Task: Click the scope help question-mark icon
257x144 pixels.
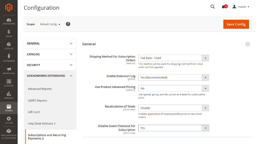Action: pos(68,24)
